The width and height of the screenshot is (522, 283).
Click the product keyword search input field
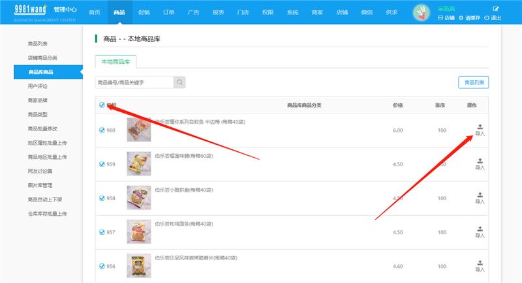tap(134, 82)
